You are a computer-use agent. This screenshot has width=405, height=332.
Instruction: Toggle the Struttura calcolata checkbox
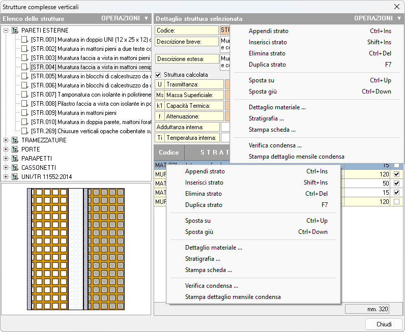[x=158, y=75]
